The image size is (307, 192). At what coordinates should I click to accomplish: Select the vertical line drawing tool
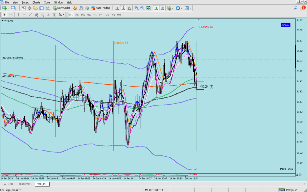click(x=18, y=15)
